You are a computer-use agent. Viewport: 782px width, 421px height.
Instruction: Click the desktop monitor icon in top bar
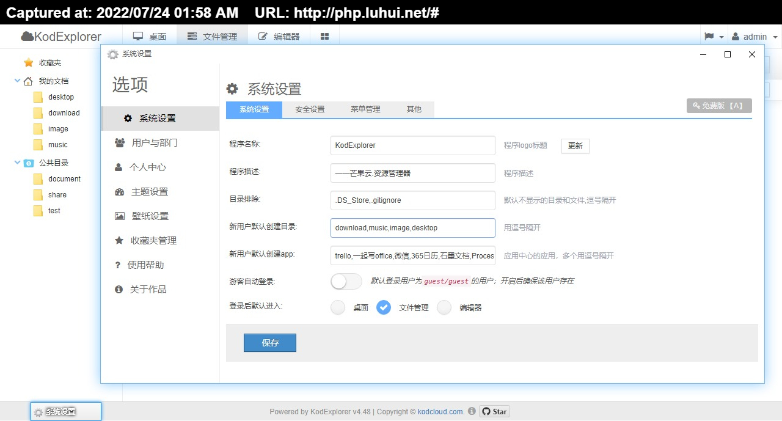coord(138,37)
